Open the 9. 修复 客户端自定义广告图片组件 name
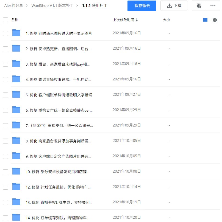Screen dimensions: 222x222 (x=59, y=156)
